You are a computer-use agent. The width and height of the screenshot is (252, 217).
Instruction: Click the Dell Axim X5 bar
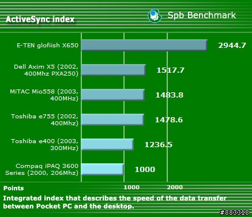coord(114,70)
